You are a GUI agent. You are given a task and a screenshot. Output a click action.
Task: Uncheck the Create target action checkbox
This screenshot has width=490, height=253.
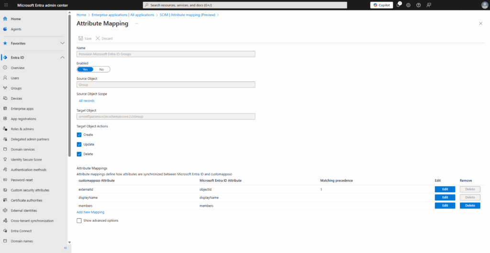[79, 135]
